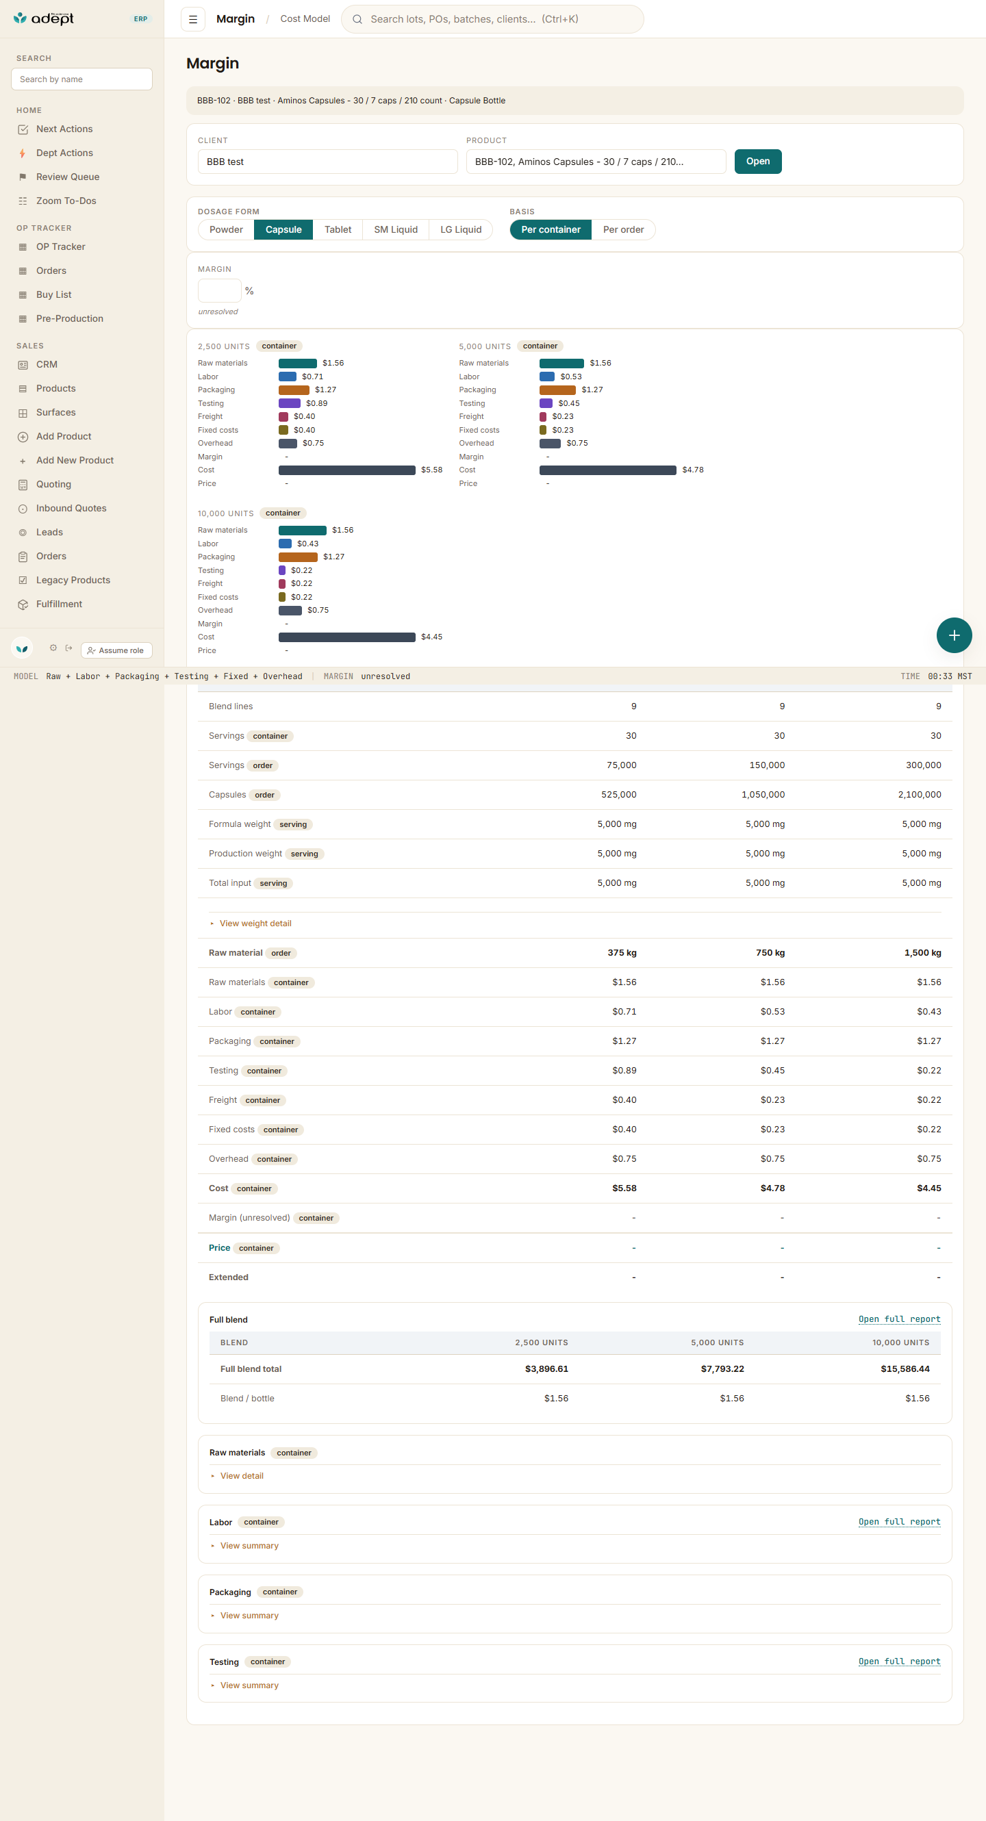Select the SM Liquid dosage form
The image size is (986, 1821).
click(x=396, y=230)
